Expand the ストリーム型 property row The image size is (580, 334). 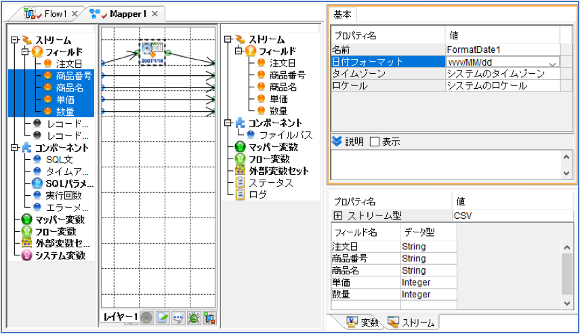click(x=337, y=215)
